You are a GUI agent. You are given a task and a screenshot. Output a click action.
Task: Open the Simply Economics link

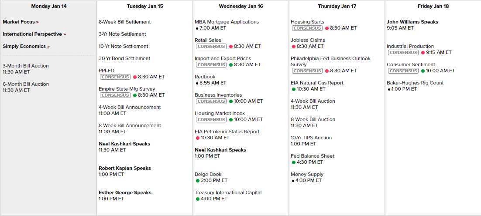[x=26, y=46]
